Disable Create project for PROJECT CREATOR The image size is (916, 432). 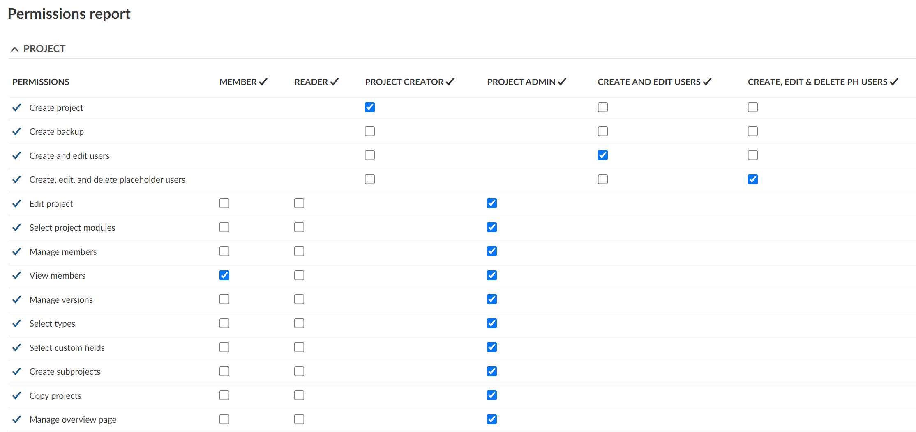pyautogui.click(x=369, y=107)
